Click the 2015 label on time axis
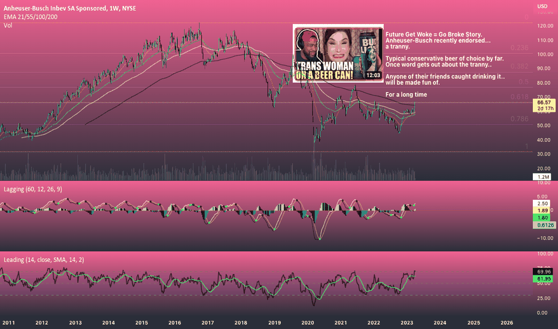 pos(142,322)
